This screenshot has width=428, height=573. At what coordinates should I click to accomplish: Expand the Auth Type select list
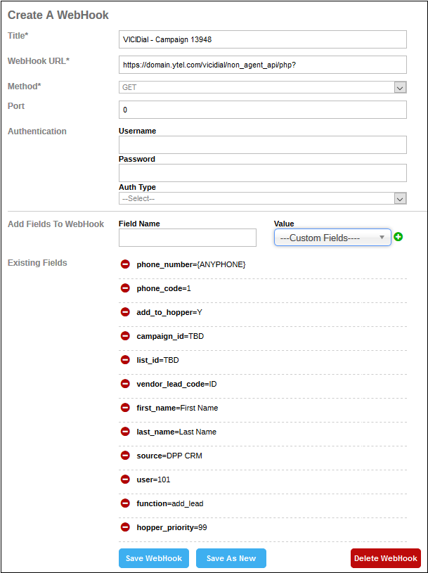tap(263, 199)
